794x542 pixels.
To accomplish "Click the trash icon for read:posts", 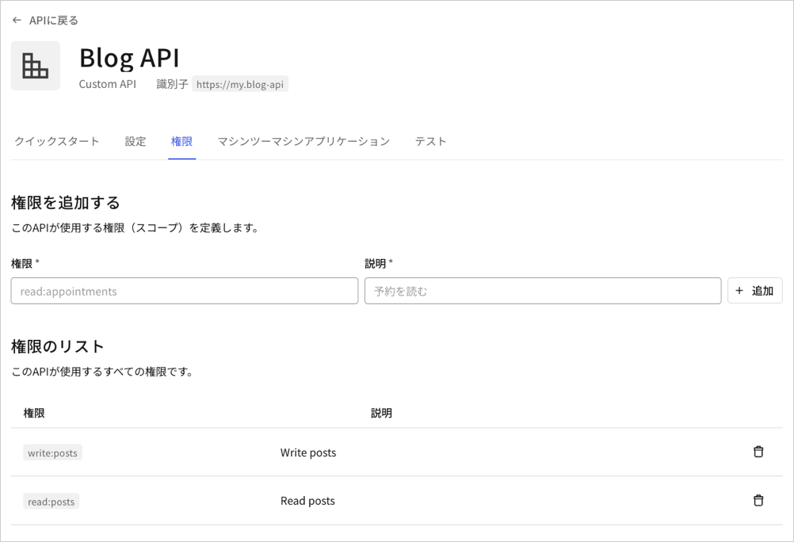I will [758, 500].
